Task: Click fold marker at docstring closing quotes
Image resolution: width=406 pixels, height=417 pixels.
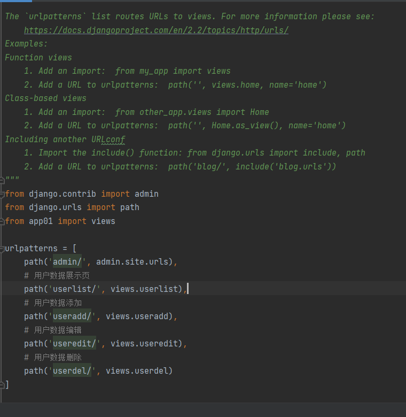Action: pyautogui.click(x=3, y=180)
